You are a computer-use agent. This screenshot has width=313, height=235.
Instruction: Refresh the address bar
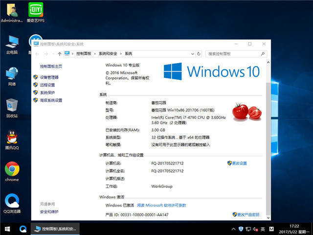(x=199, y=54)
